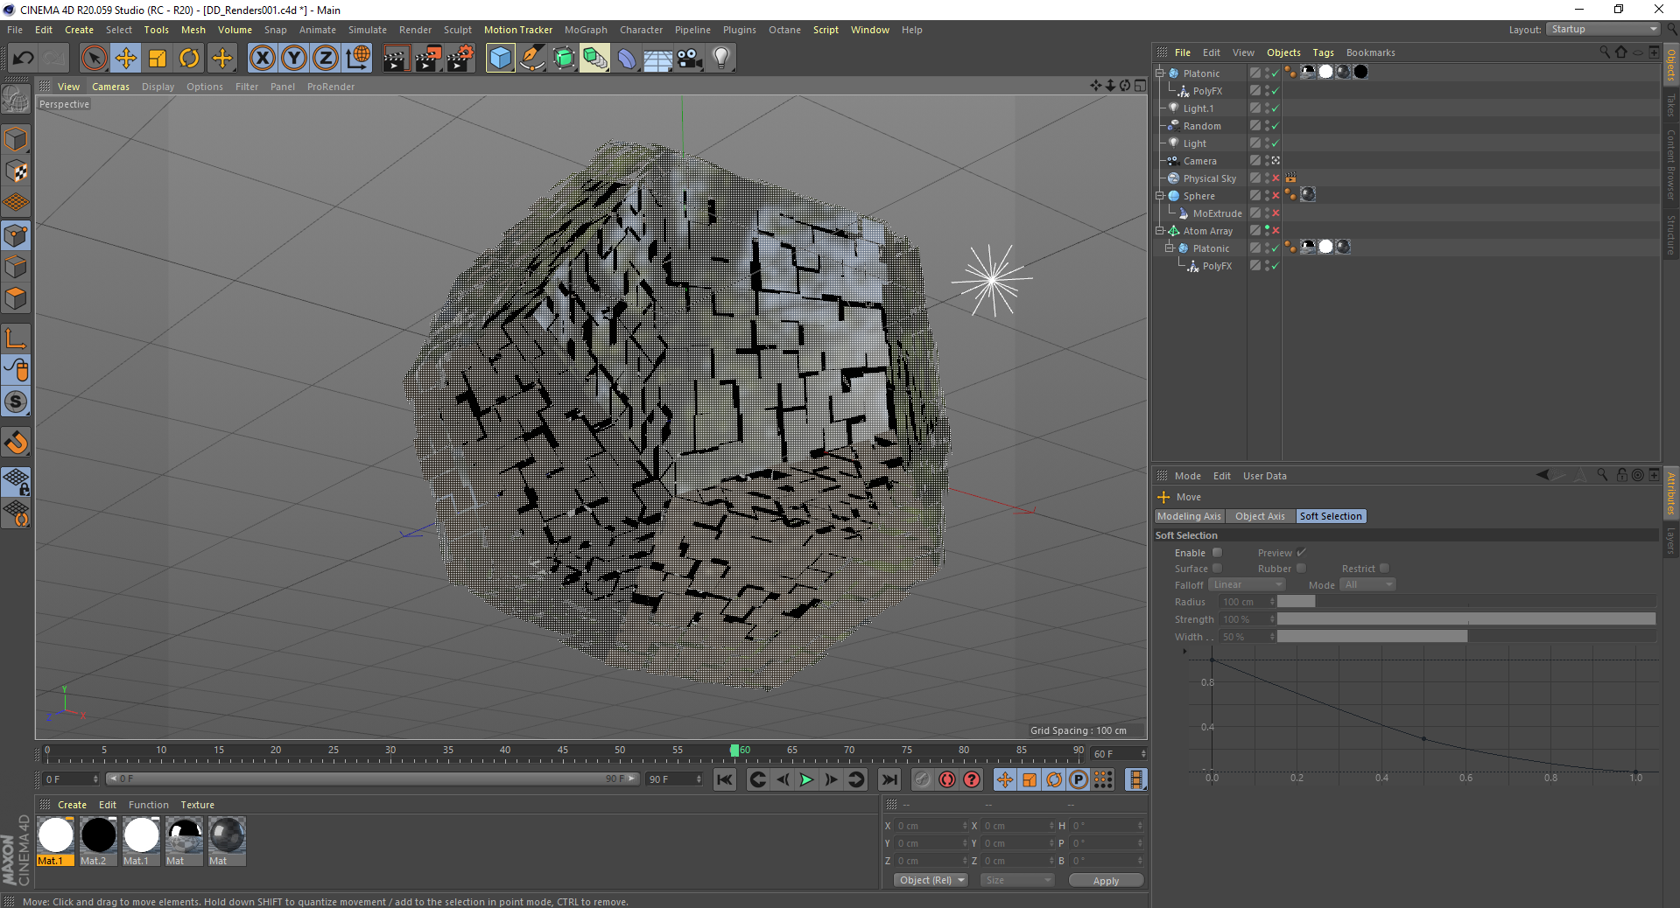This screenshot has width=1680, height=908.
Task: Click the Render to Picture Viewer icon
Action: point(427,59)
